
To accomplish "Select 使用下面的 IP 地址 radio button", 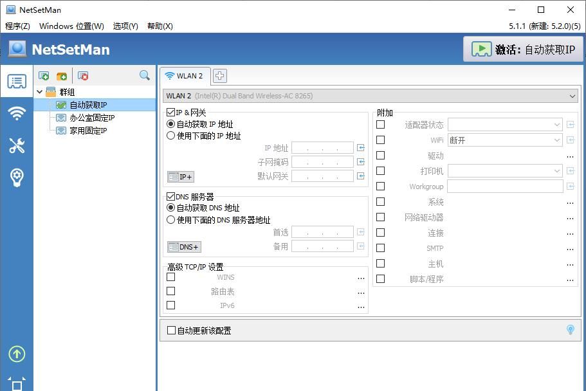I will [171, 135].
